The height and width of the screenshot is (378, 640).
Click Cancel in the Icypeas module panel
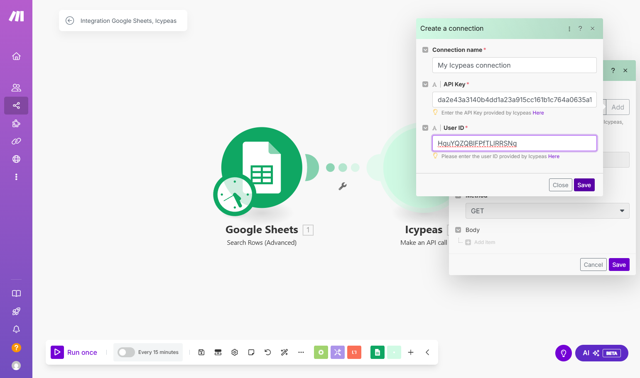[593, 265]
